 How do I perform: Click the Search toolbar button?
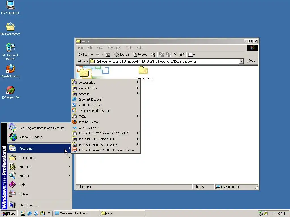point(121,55)
